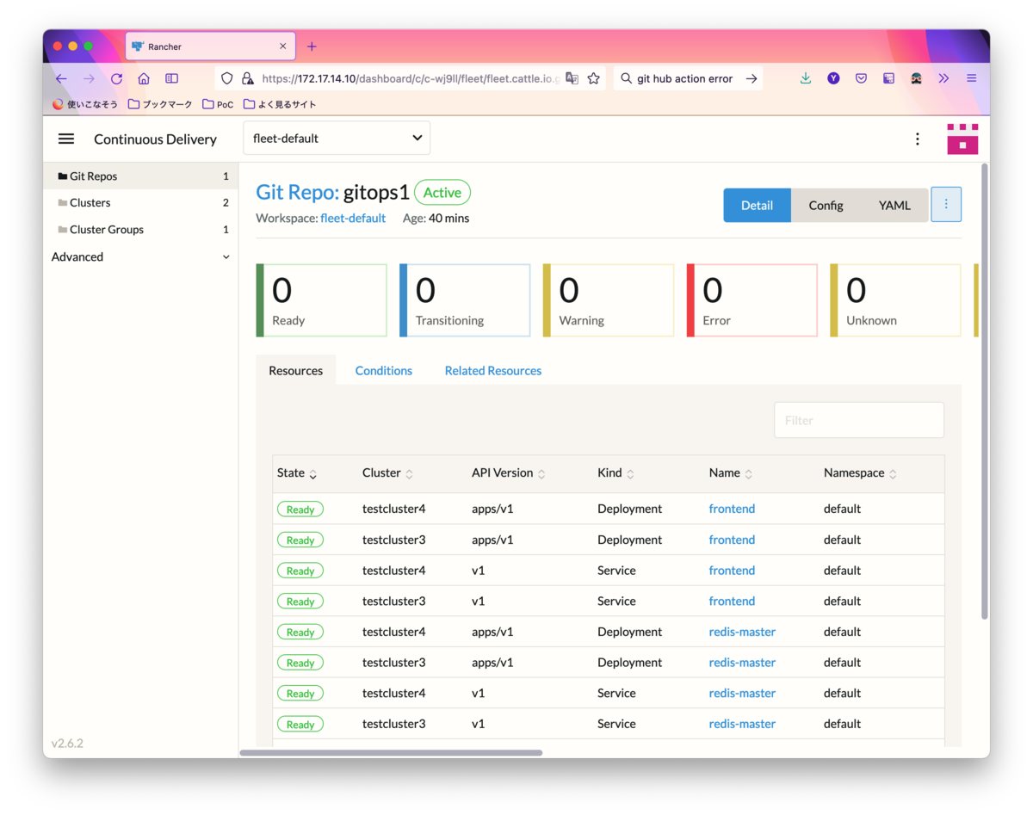This screenshot has height=815, width=1033.
Task: Toggle the browser sidebar icon
Action: 171,78
